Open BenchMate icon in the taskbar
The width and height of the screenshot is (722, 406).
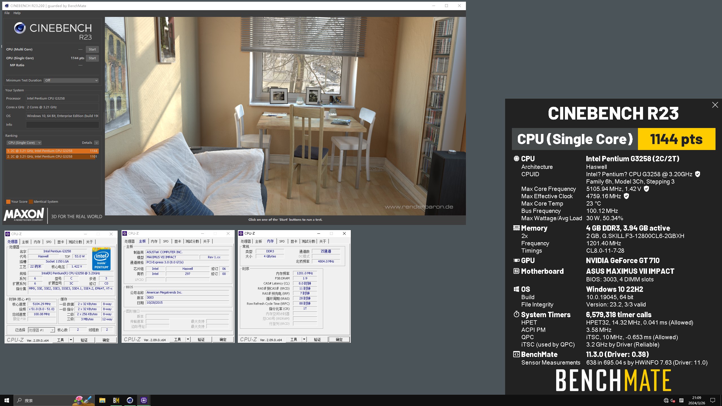(116, 400)
